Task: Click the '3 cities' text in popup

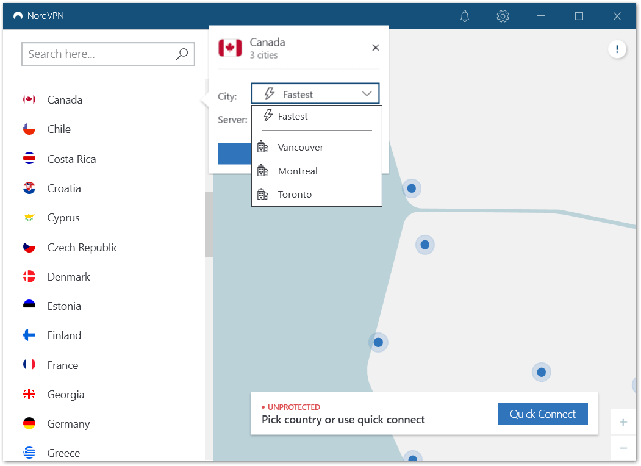Action: click(x=263, y=55)
